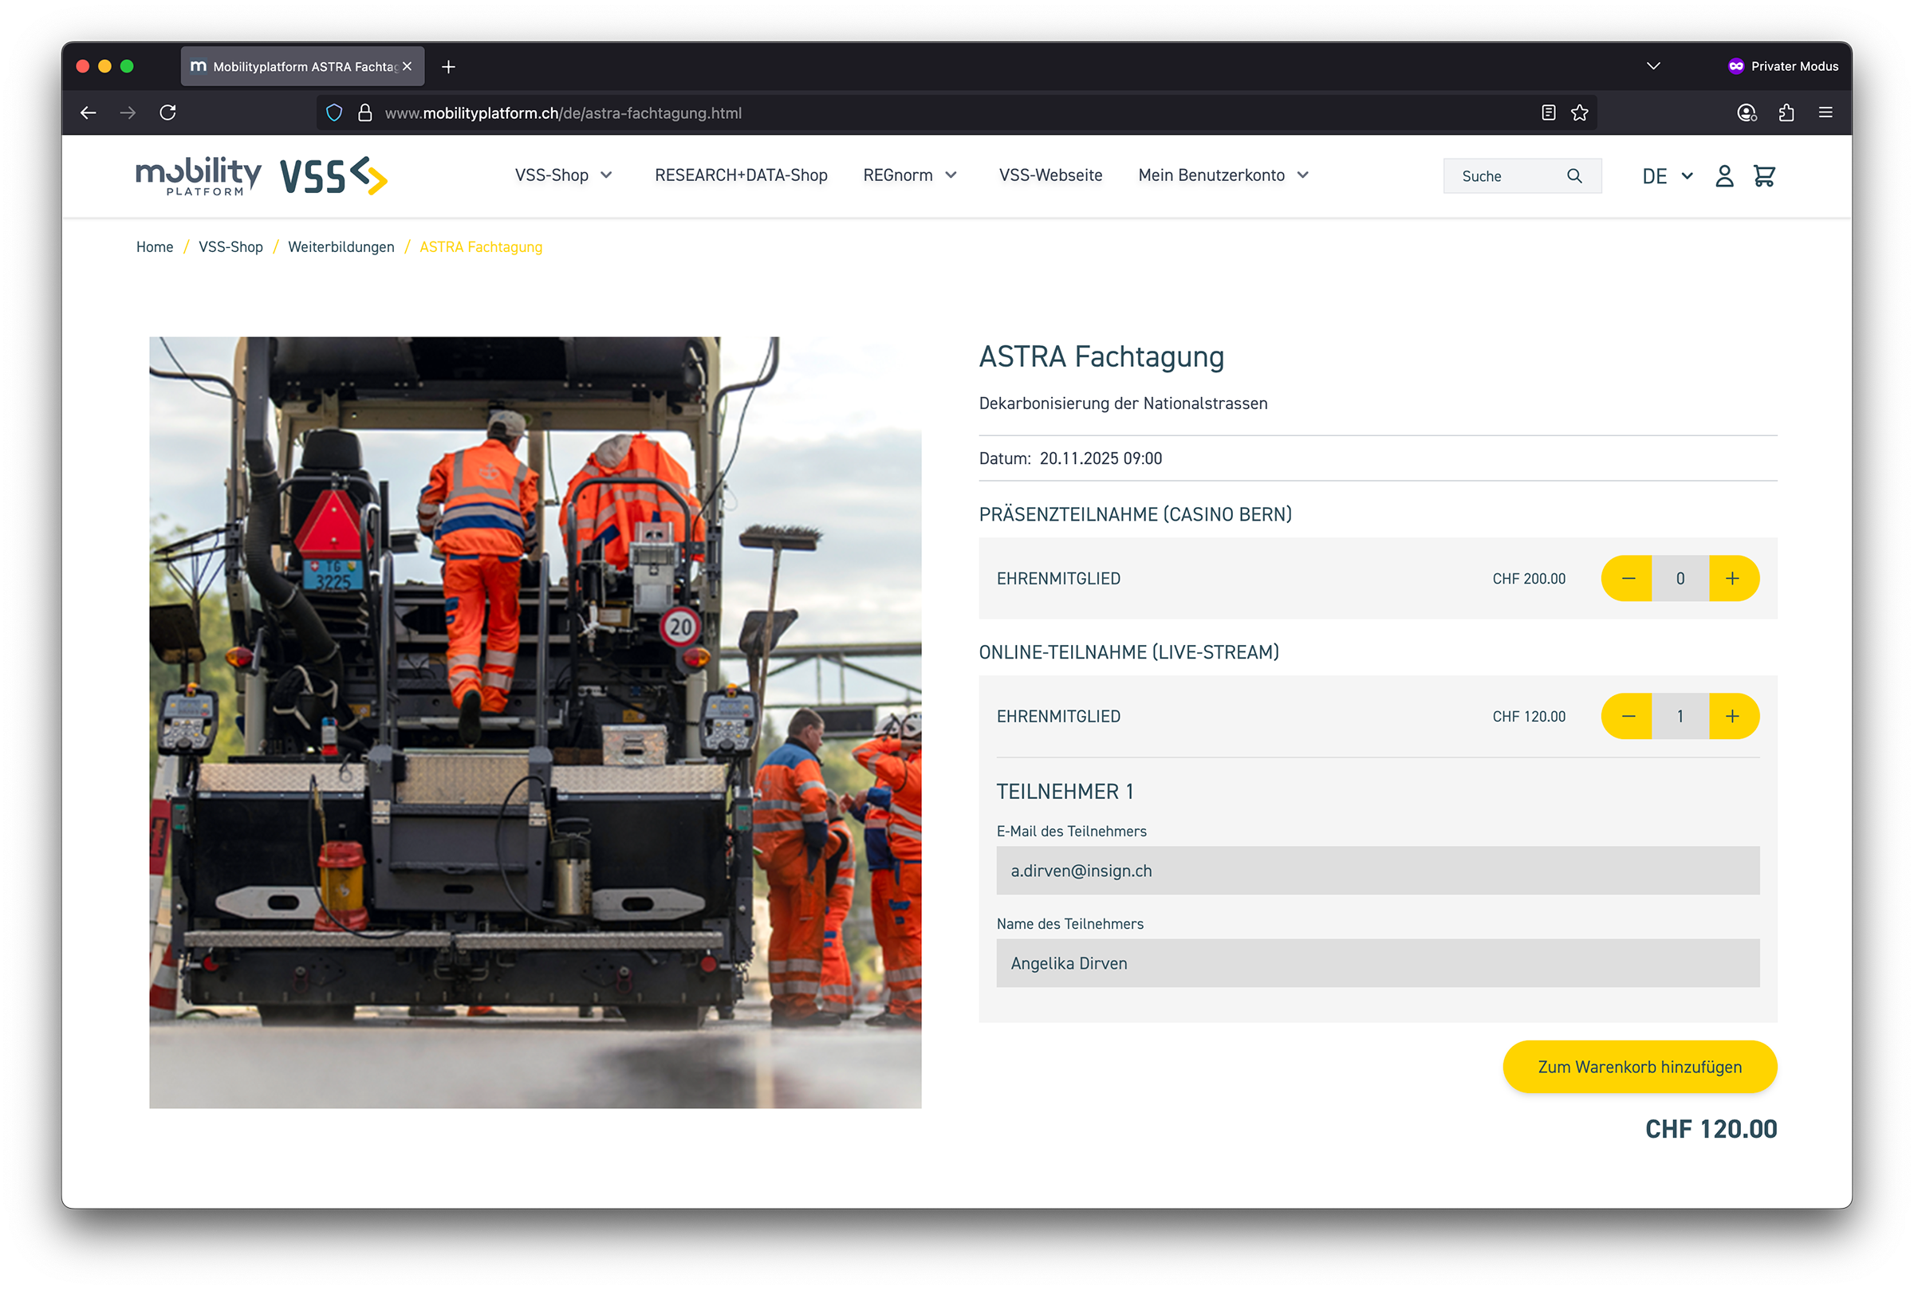1914x1290 pixels.
Task: Go to Weiterbildungen breadcrumb
Action: pyautogui.click(x=341, y=247)
